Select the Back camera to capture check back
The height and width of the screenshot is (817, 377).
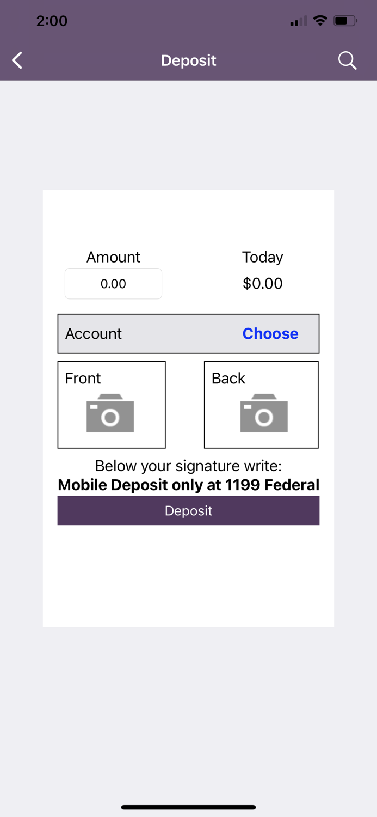(x=261, y=404)
